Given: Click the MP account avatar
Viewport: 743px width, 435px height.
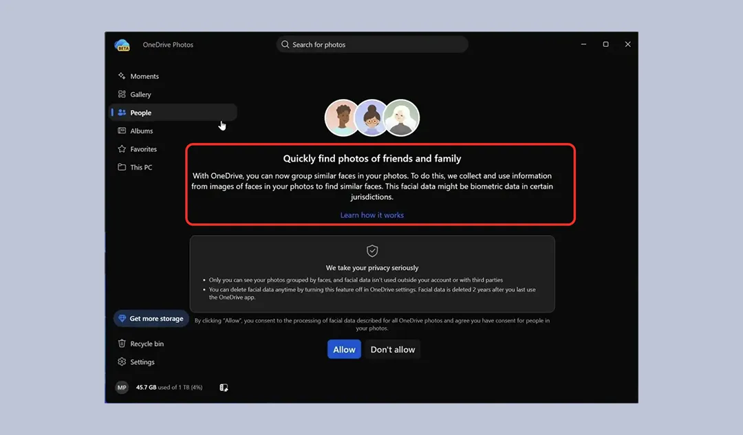Looking at the screenshot, I should 122,387.
